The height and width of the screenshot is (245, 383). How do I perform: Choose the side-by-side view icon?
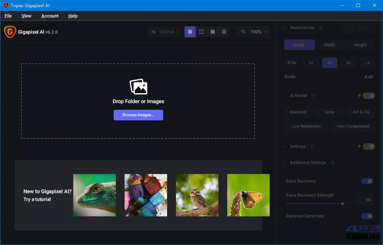click(213, 32)
